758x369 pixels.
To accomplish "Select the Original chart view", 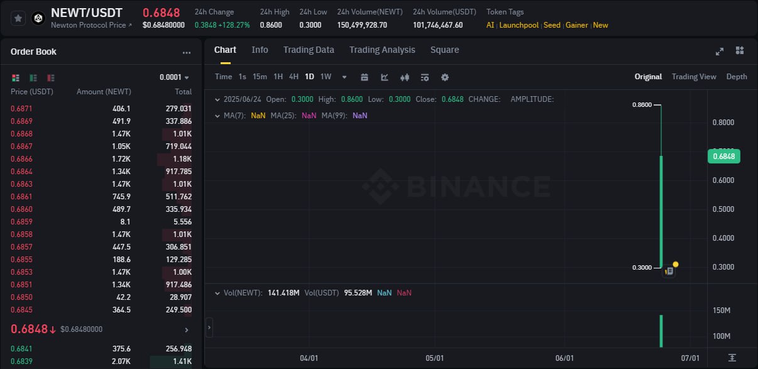I will coord(648,77).
